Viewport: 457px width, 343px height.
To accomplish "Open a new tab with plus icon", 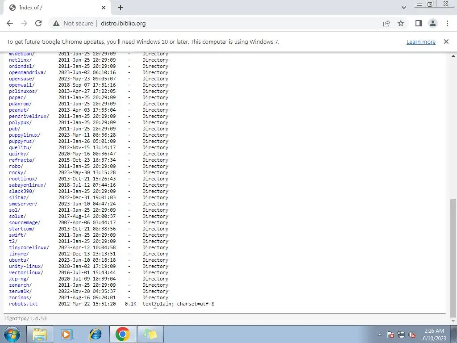I will point(120,8).
